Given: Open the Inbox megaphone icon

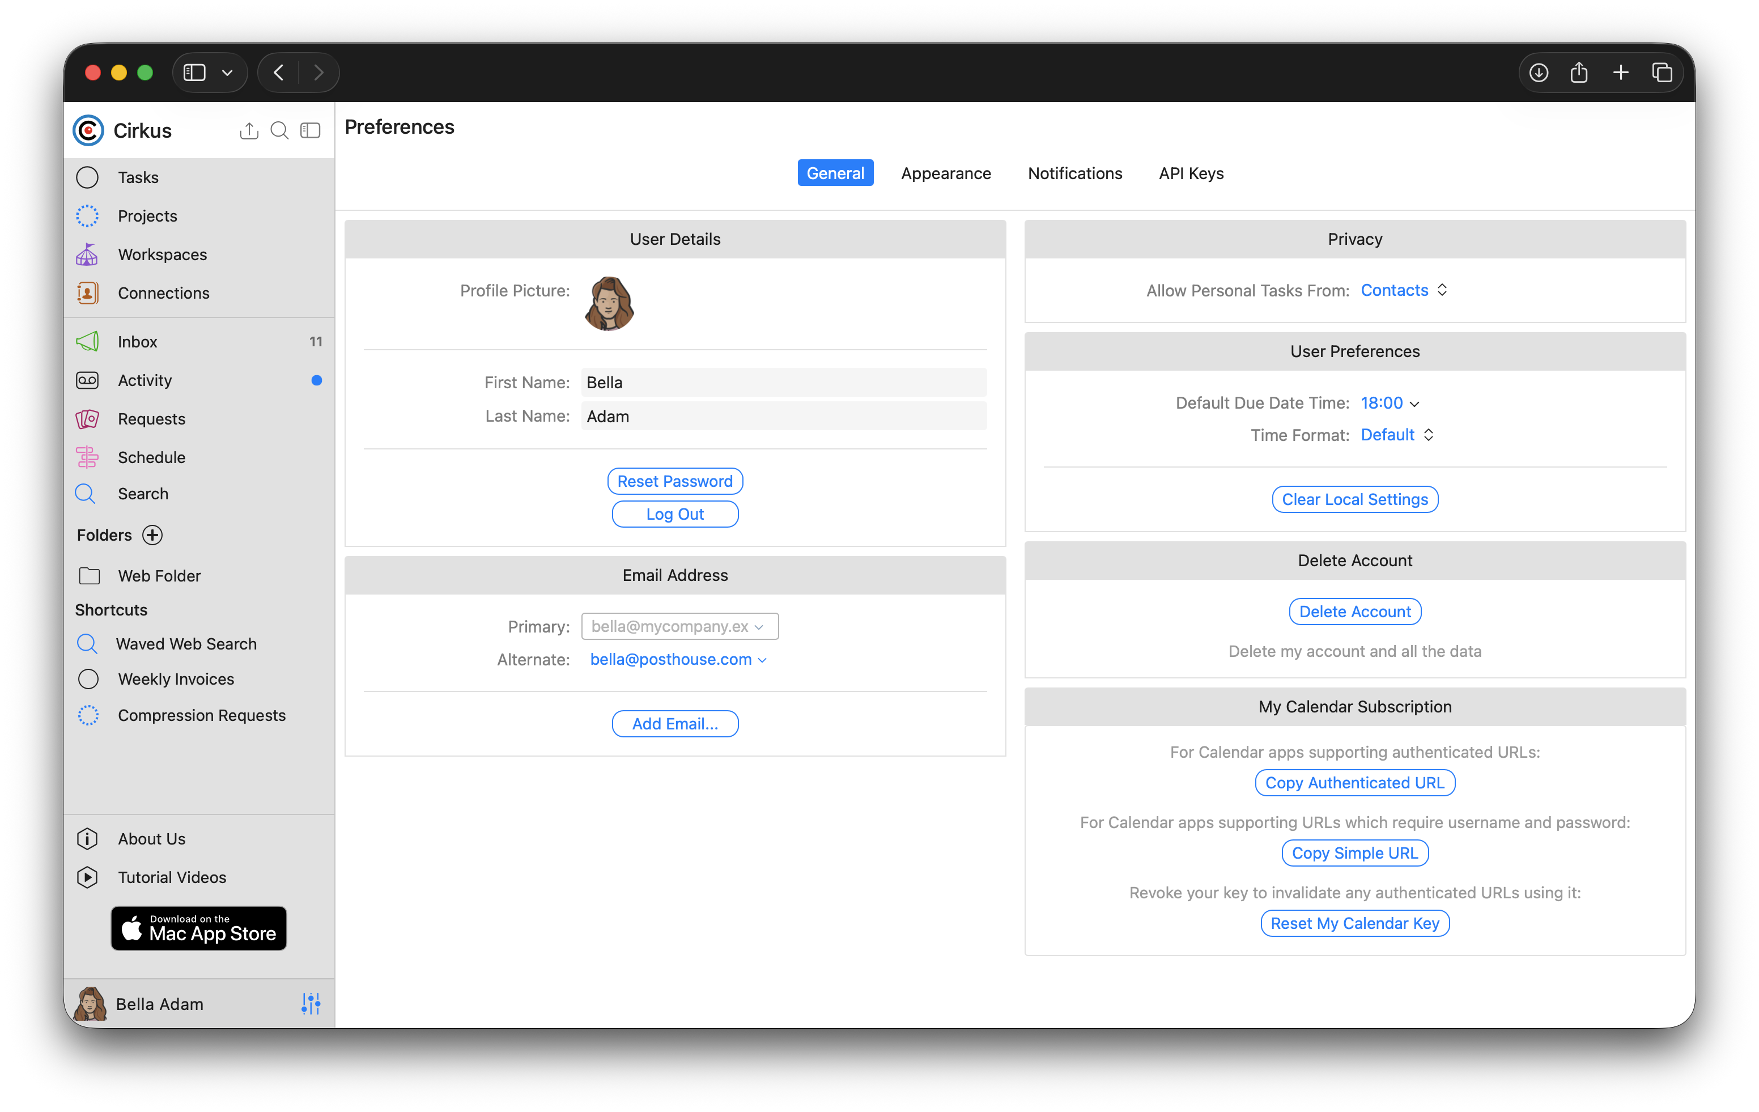Looking at the screenshot, I should [x=87, y=341].
